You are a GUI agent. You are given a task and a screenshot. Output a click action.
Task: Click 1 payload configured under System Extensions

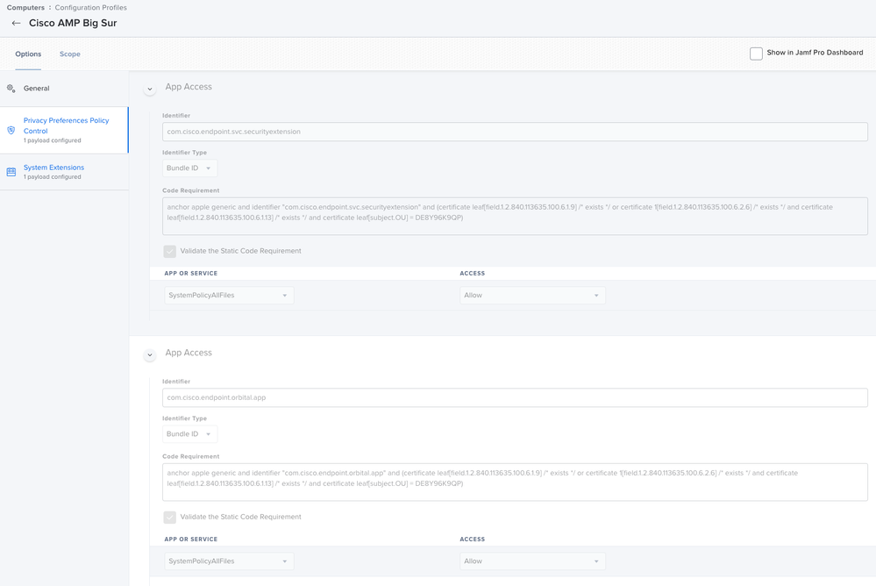[x=52, y=176]
